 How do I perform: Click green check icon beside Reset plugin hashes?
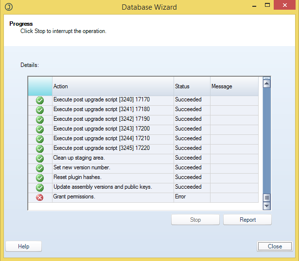(x=40, y=178)
